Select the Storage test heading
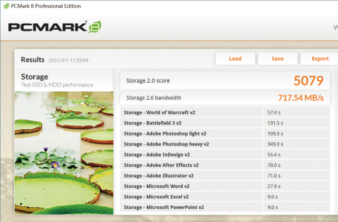This screenshot has width=338, height=222. [34, 77]
